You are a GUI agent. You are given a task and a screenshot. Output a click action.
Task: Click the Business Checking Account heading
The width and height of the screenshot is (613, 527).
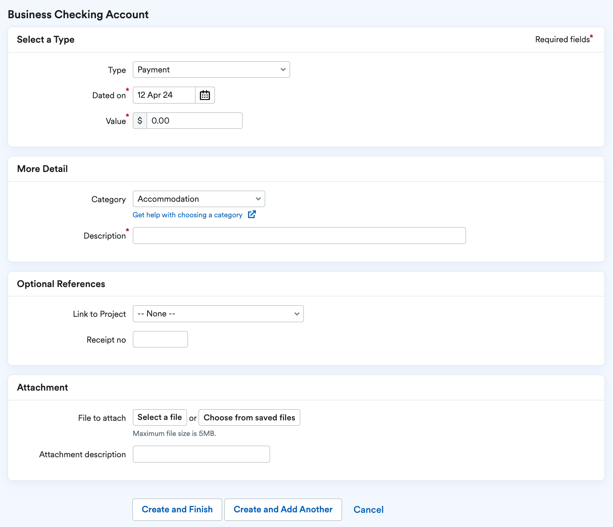click(x=78, y=15)
